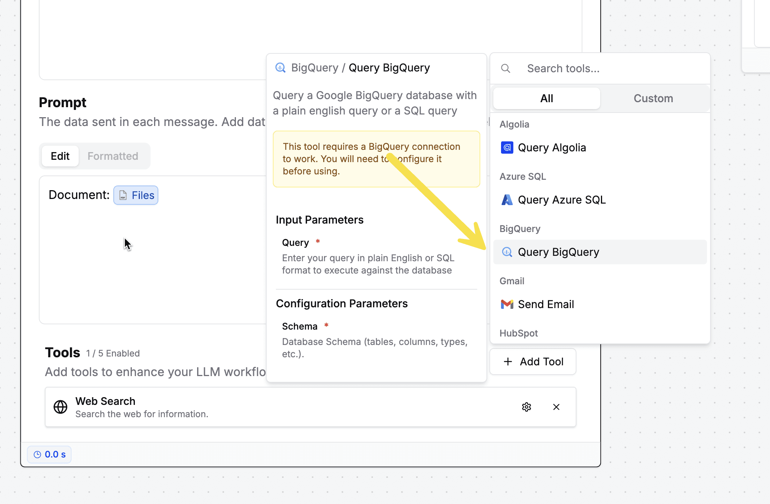Click the BigQuery connection warning notice
The height and width of the screenshot is (504, 770).
click(377, 159)
